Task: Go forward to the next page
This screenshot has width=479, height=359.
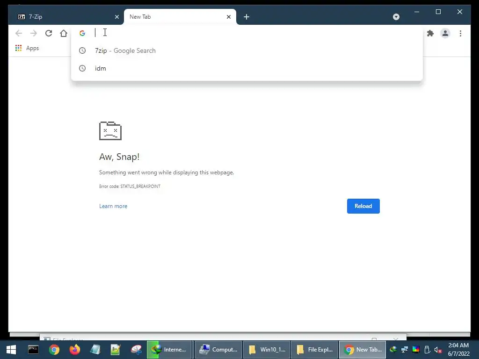Action: (x=34, y=33)
